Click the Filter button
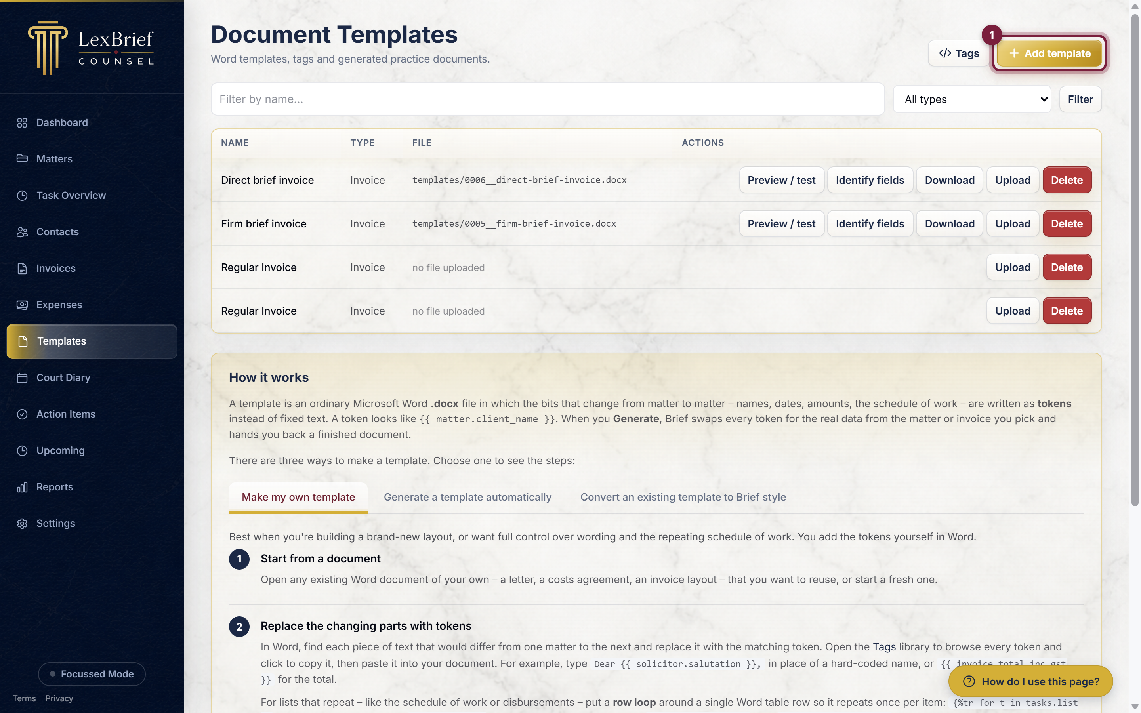Screen dimensions: 1141x713 tap(1080, 99)
